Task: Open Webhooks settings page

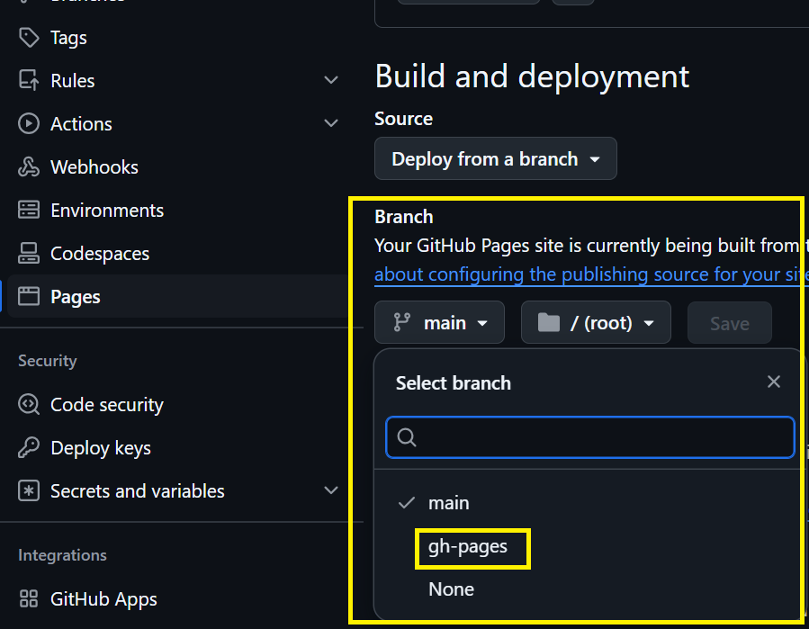Action: [94, 167]
